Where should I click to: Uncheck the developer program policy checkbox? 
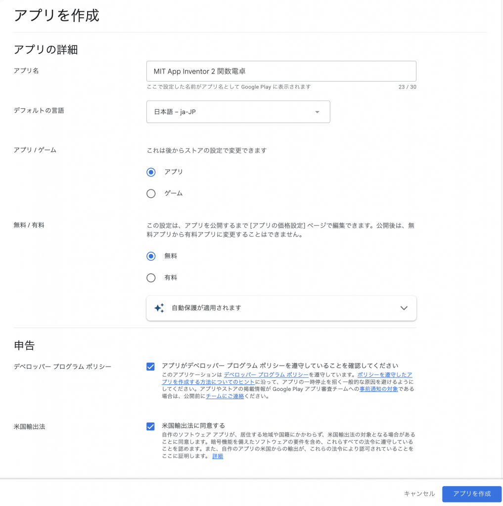click(151, 366)
